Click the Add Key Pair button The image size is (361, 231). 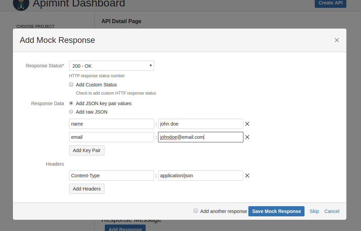86,150
